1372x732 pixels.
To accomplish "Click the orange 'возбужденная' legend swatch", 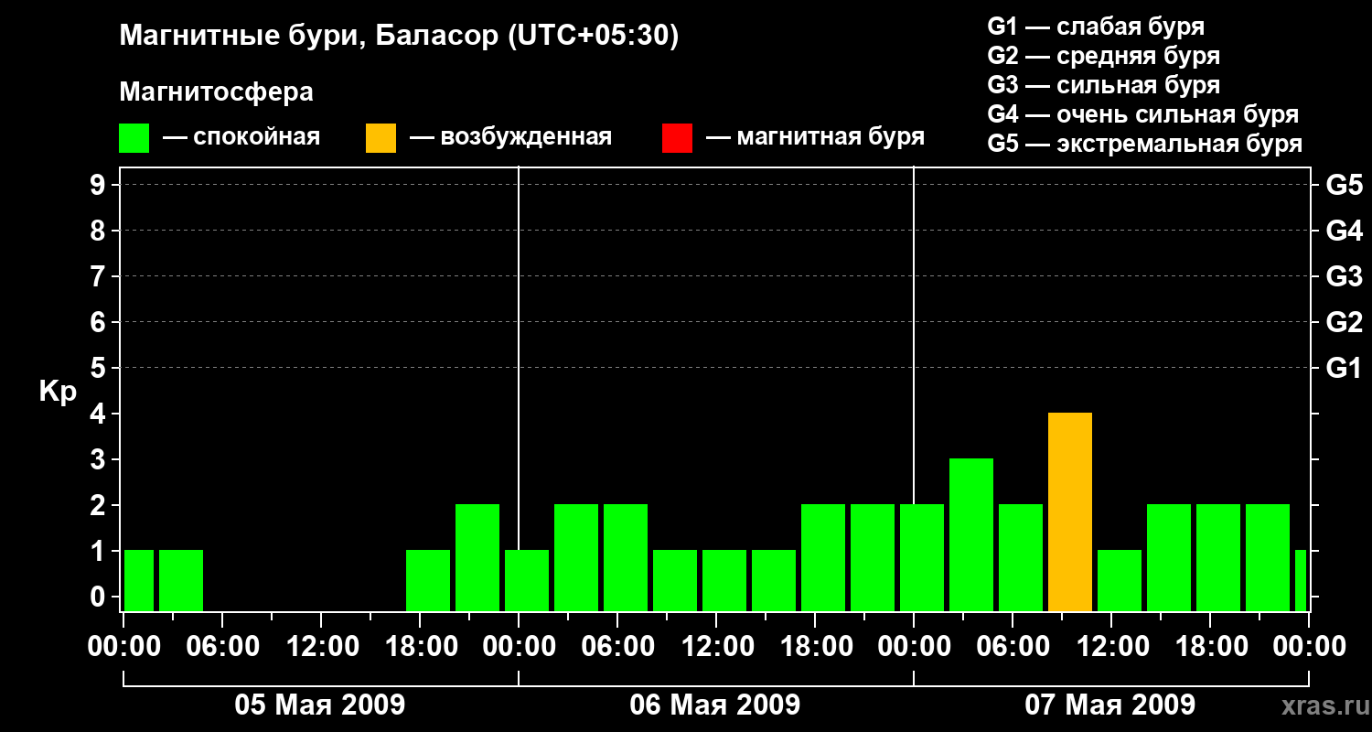I will tap(381, 138).
